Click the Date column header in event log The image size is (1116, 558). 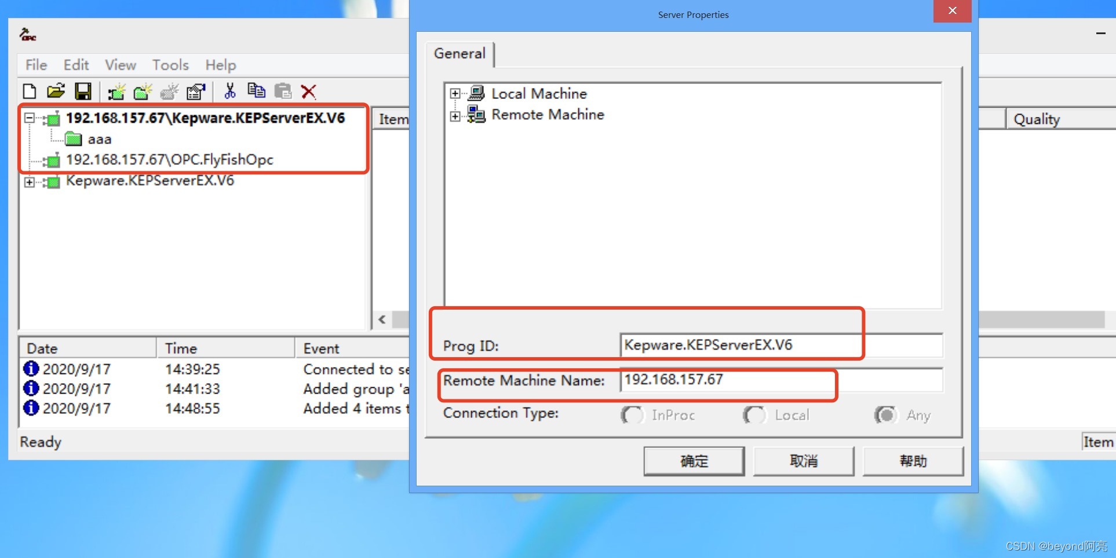pyautogui.click(x=88, y=348)
